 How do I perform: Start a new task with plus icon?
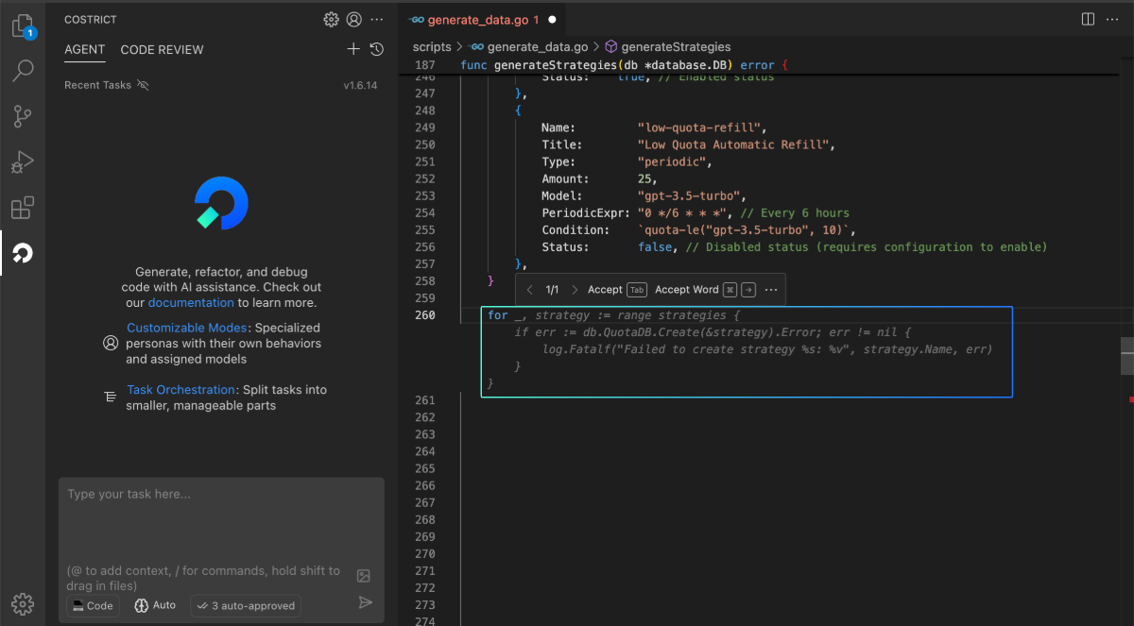click(353, 49)
